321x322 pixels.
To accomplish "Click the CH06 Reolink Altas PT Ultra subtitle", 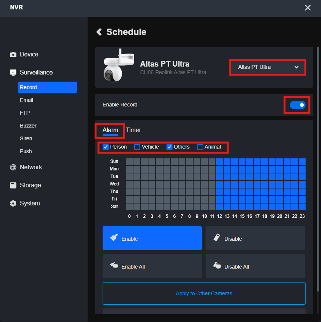I will point(173,73).
